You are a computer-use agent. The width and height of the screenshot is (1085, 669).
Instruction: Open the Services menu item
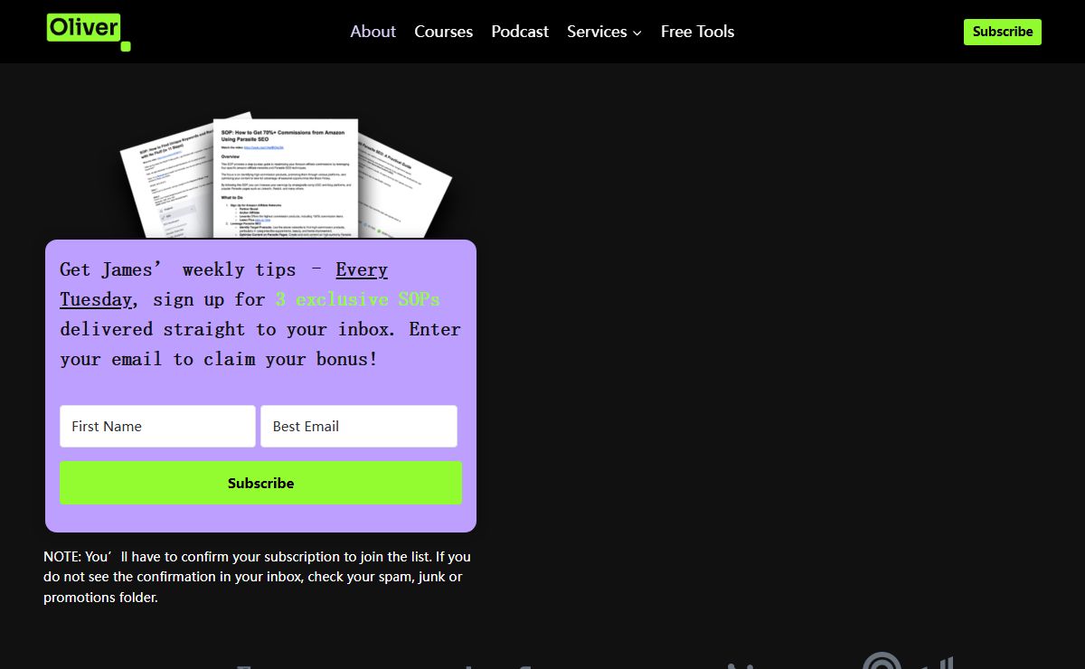click(597, 32)
